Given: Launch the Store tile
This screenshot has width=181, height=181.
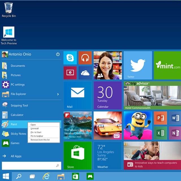Looking at the screenshot, I should coord(77,155).
